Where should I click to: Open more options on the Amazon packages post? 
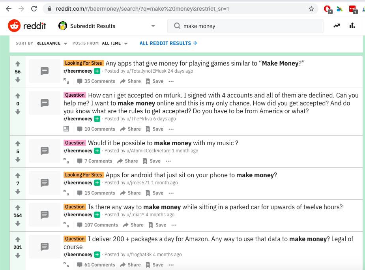click(x=171, y=265)
